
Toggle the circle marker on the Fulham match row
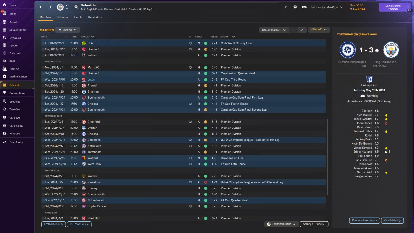(x=43, y=55)
